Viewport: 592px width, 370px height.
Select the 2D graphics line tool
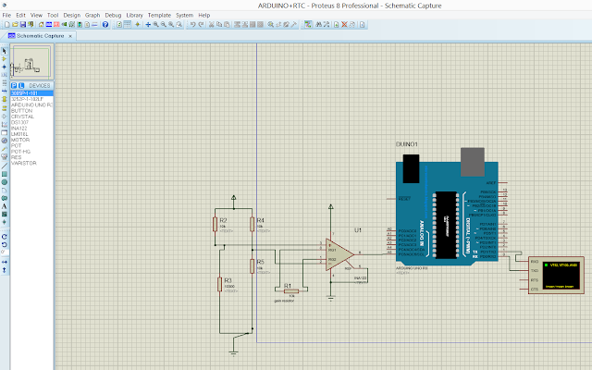5,166
